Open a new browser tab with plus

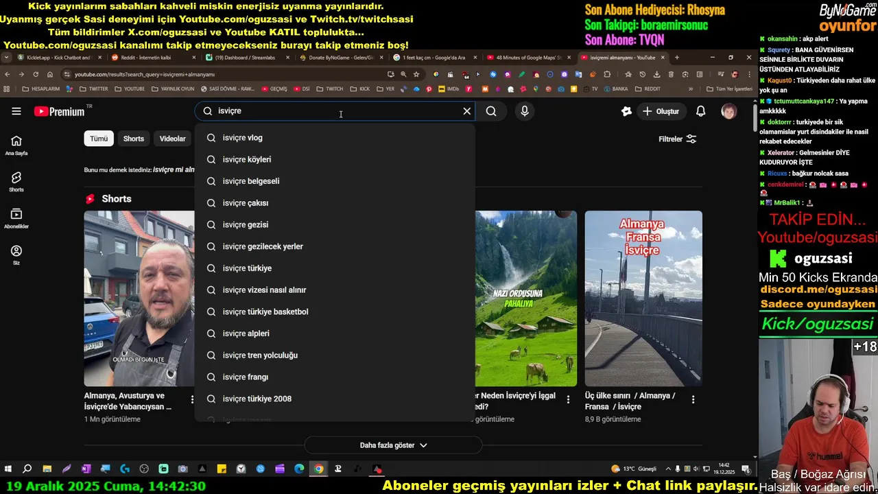[677, 58]
